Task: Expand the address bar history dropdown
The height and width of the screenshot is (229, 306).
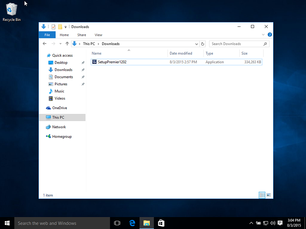Action: pyautogui.click(x=197, y=44)
